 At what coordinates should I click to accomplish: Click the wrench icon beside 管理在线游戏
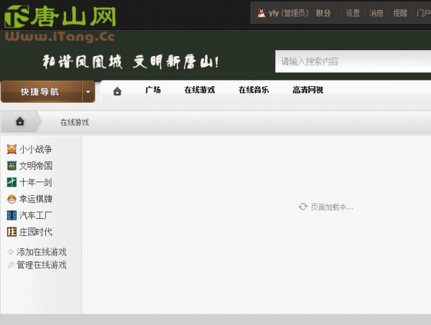pos(11,265)
